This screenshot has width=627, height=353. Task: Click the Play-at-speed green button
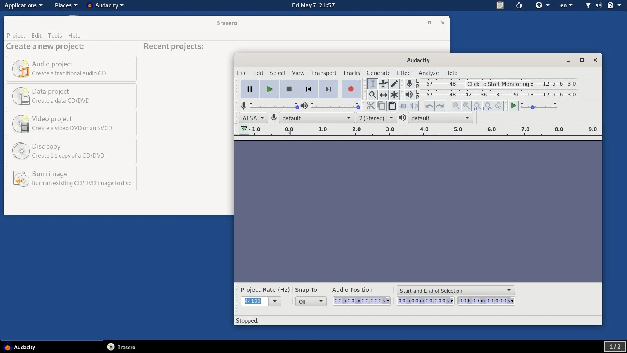coord(513,106)
